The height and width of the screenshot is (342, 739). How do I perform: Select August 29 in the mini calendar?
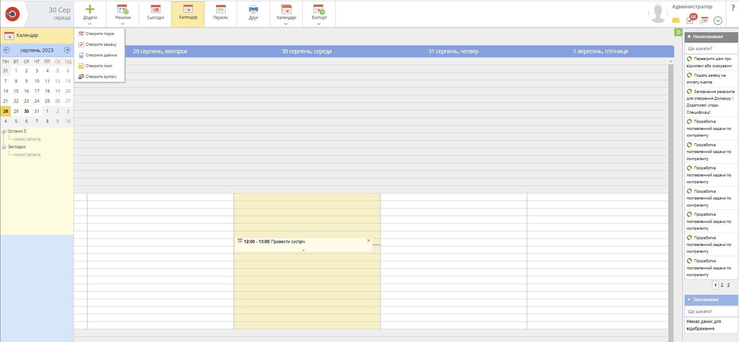pyautogui.click(x=16, y=111)
